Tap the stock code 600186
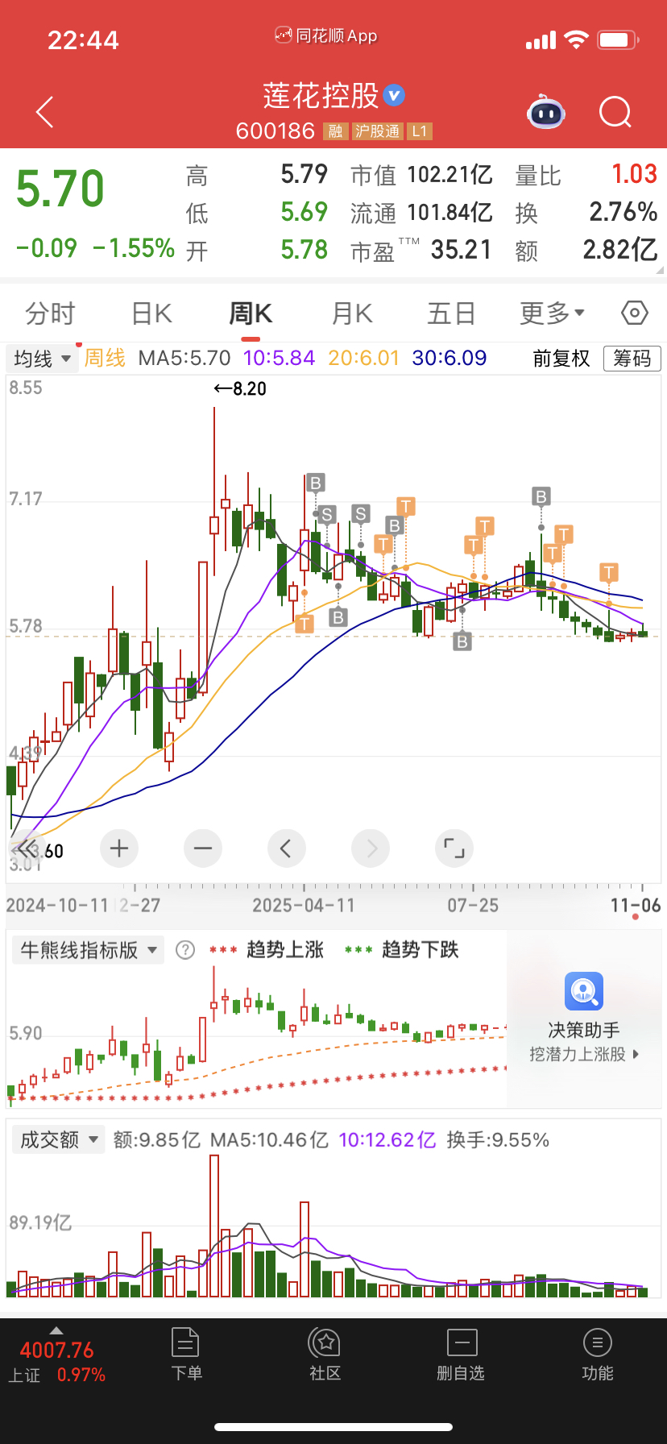This screenshot has width=667, height=1444. pos(275,131)
